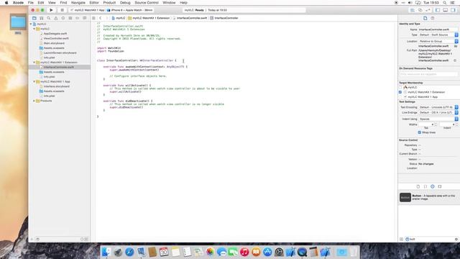Show the File inspector
This screenshot has width=460, height=259.
[425, 18]
